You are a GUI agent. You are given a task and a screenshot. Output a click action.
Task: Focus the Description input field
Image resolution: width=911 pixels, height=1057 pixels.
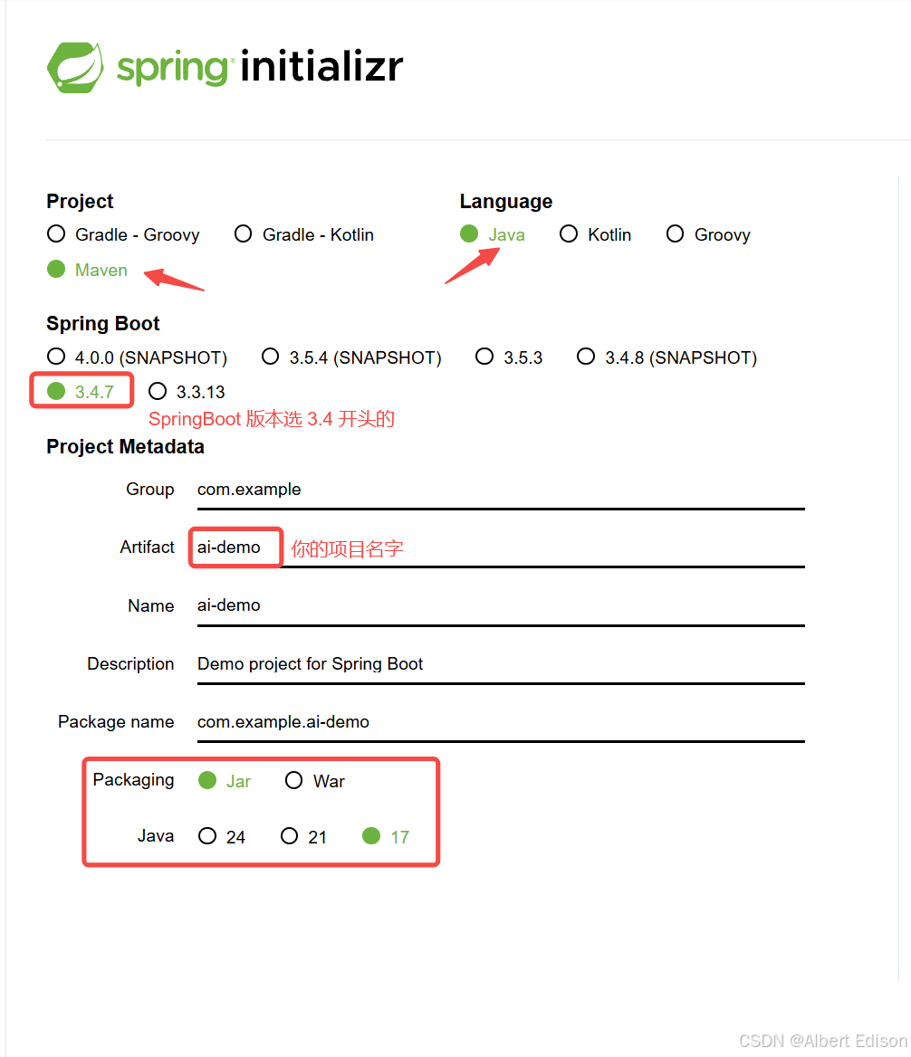click(501, 664)
